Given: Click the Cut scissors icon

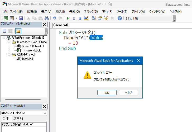Looking at the screenshot, I should tap(28, 18).
